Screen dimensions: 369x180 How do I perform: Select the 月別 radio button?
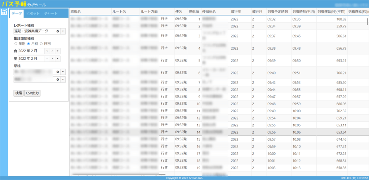click(x=29, y=44)
